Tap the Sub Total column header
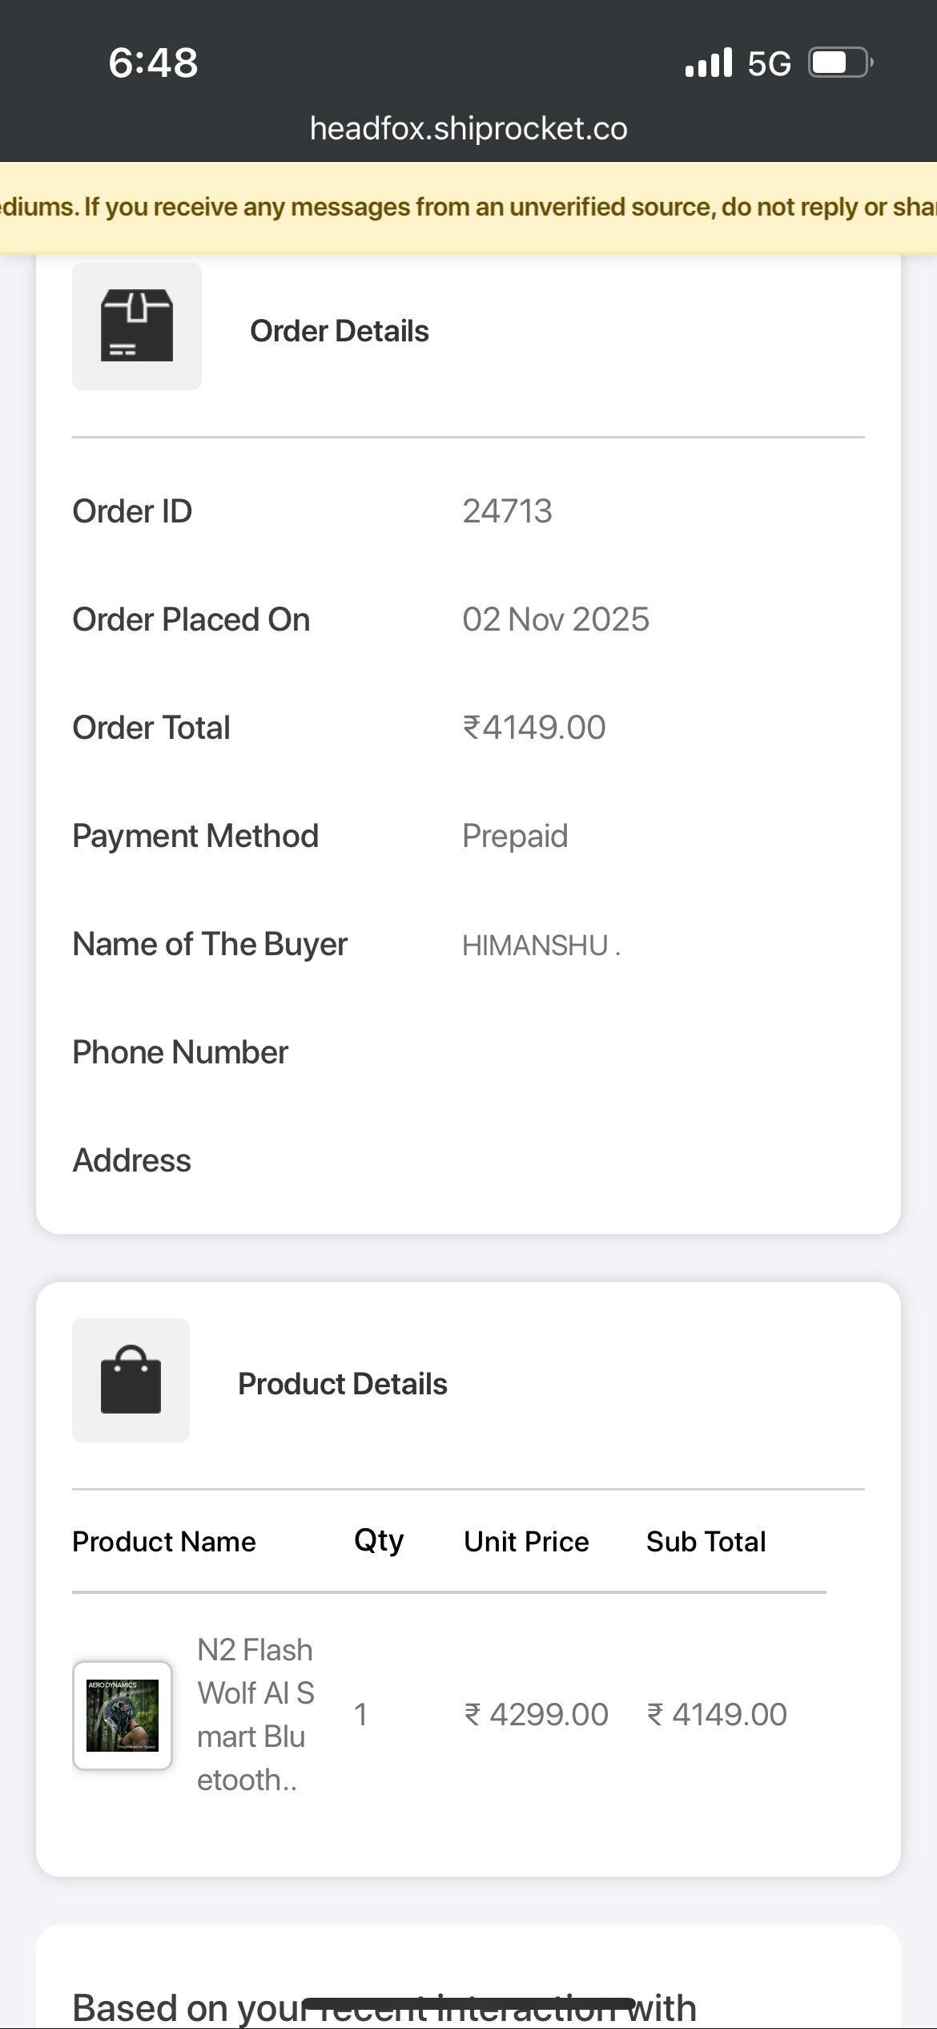The image size is (937, 2029). pos(706,1542)
